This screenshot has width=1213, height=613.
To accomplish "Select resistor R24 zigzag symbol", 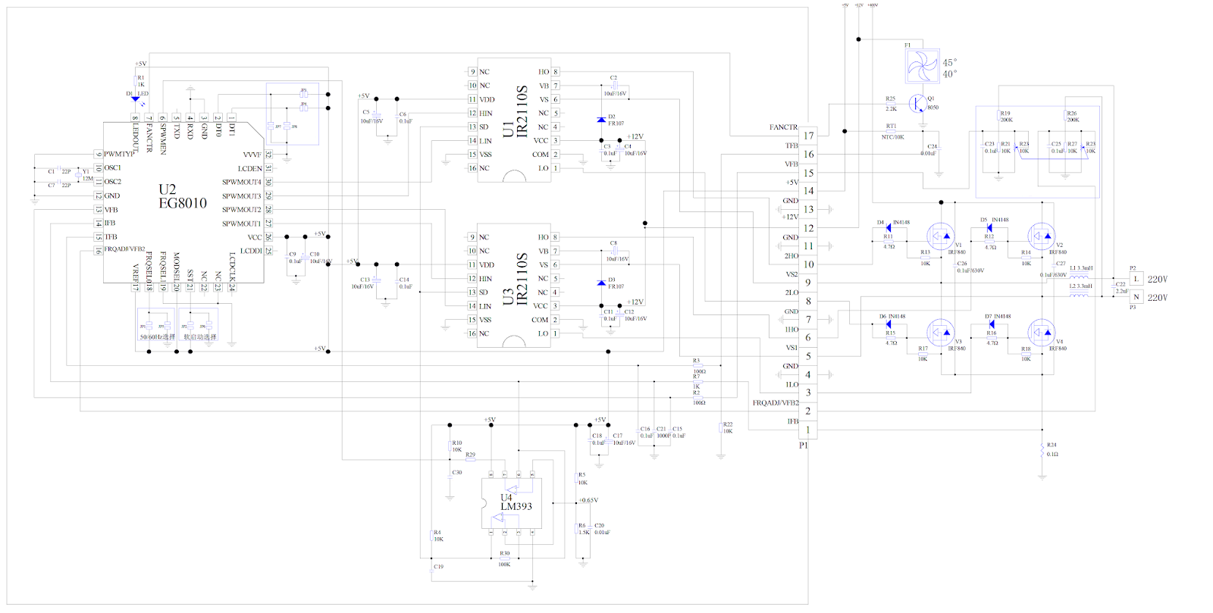I will click(1042, 450).
